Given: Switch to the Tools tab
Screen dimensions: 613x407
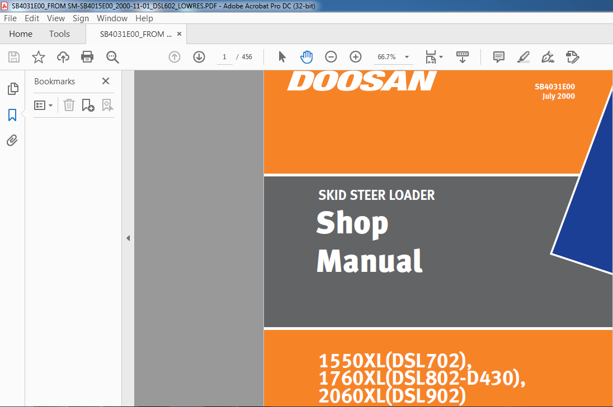Looking at the screenshot, I should coord(59,34).
